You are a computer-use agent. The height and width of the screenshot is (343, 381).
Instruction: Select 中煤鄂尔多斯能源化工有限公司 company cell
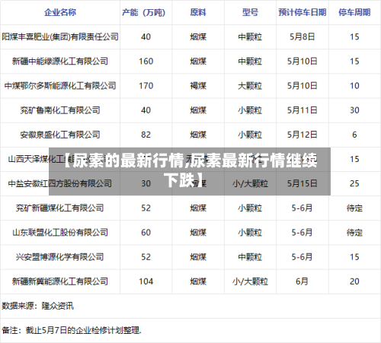[60, 86]
